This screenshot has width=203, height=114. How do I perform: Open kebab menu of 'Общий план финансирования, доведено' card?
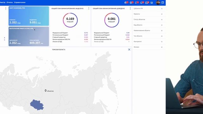pyautogui.click(x=130, y=9)
